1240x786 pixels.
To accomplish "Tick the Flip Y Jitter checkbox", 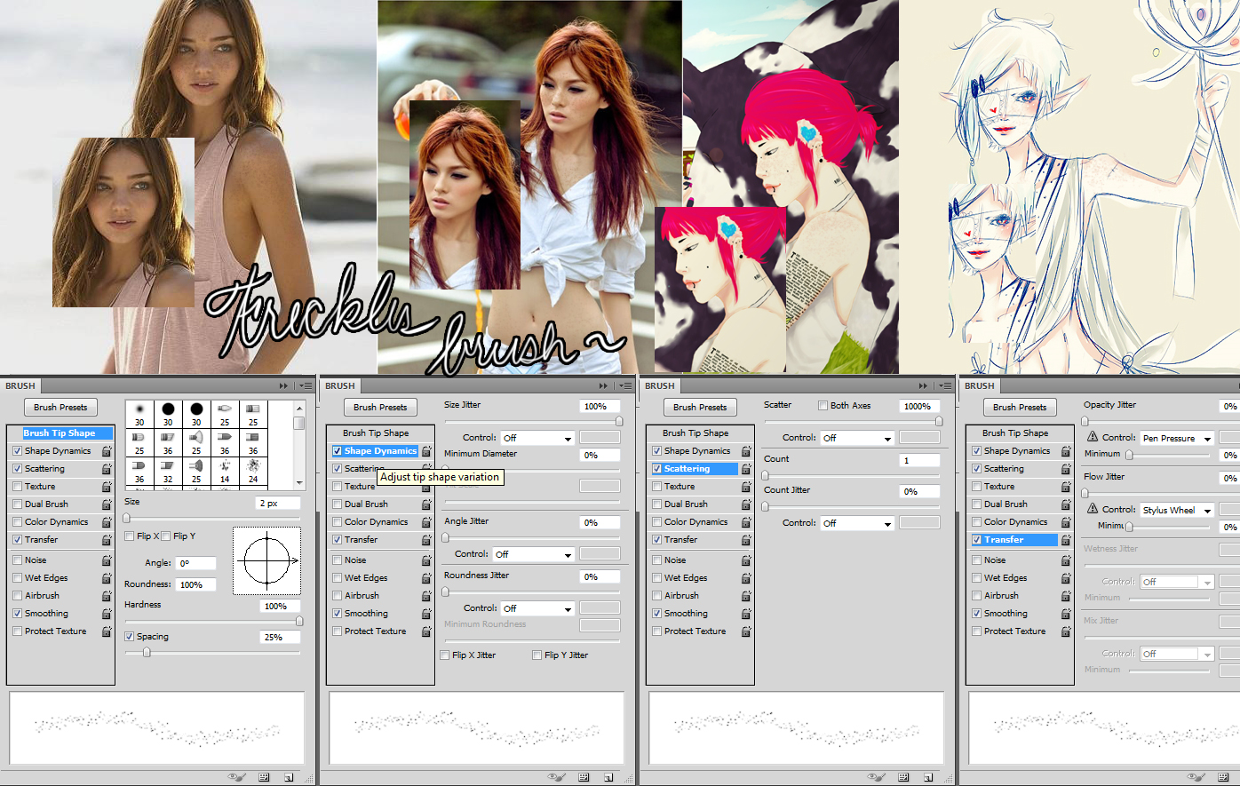I will [x=537, y=655].
